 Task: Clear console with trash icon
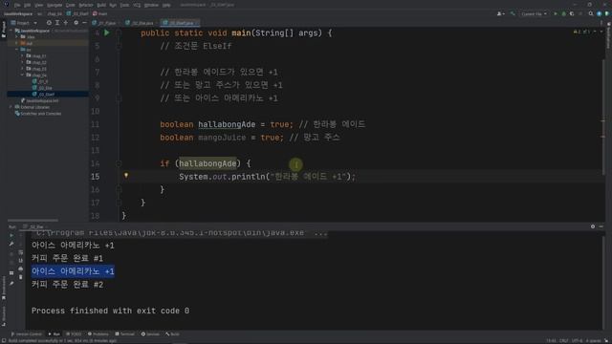21,277
